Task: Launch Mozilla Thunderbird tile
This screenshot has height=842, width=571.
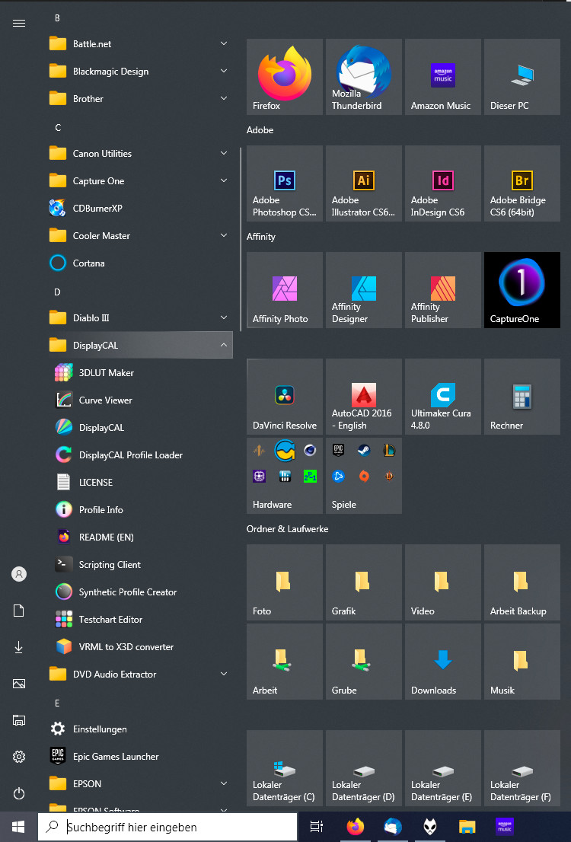Action: 364,77
